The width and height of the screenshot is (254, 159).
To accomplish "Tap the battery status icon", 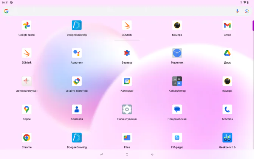I will pyautogui.click(x=248, y=2).
